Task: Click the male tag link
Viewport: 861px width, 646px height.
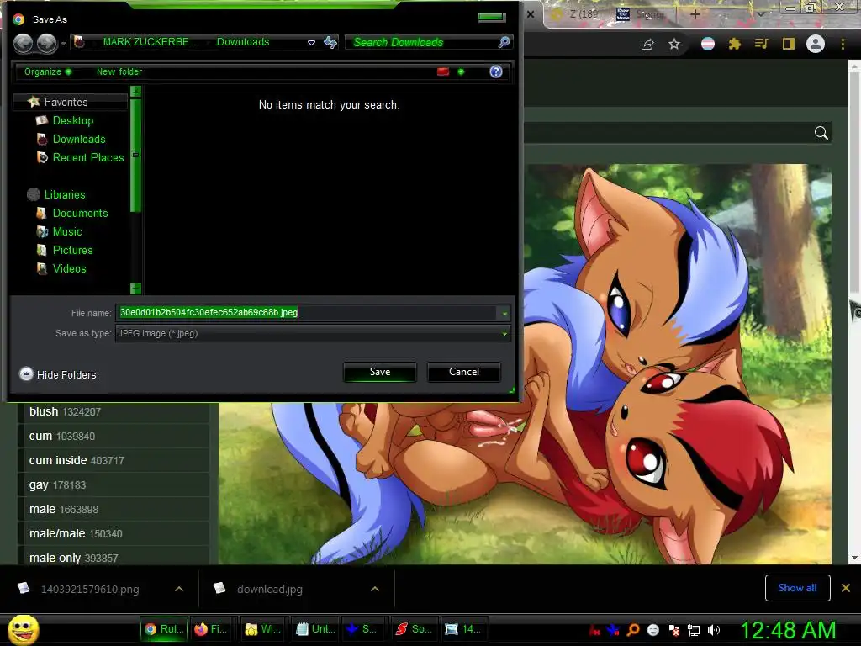Action: pos(42,509)
